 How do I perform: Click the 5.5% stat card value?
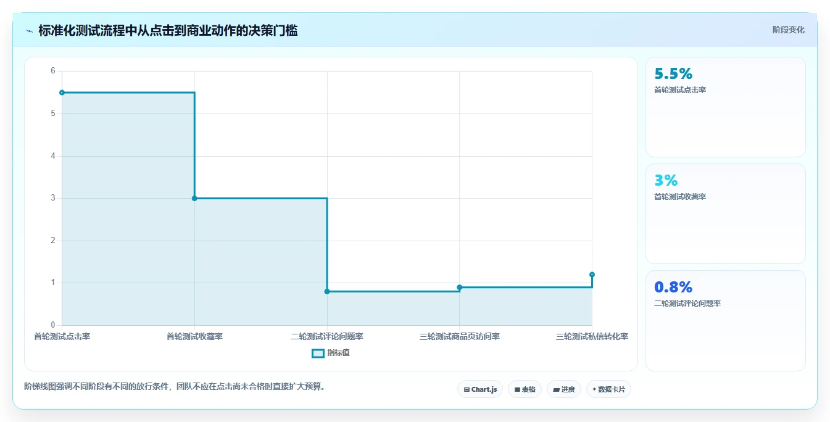coord(673,74)
